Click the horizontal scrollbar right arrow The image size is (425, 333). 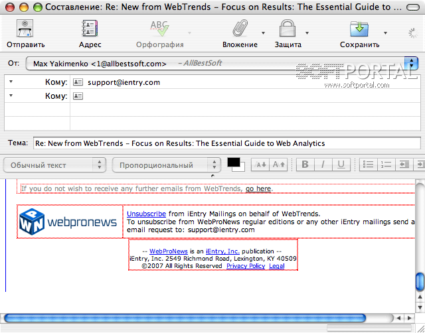tap(409, 318)
